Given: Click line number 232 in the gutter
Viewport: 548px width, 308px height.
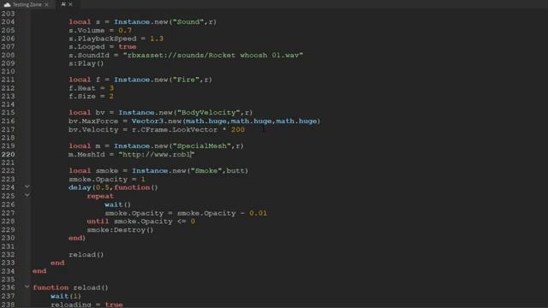Looking at the screenshot, I should coord(8,255).
